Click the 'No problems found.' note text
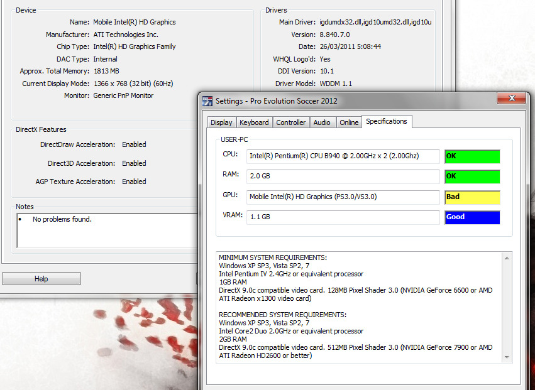 tap(62, 219)
